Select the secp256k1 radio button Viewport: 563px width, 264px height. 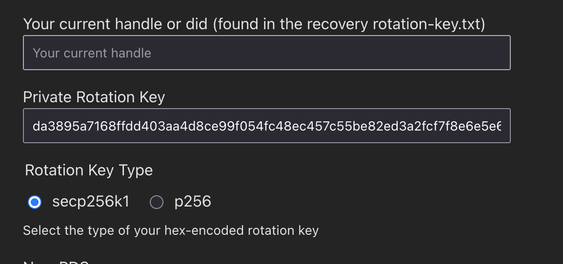pos(35,202)
